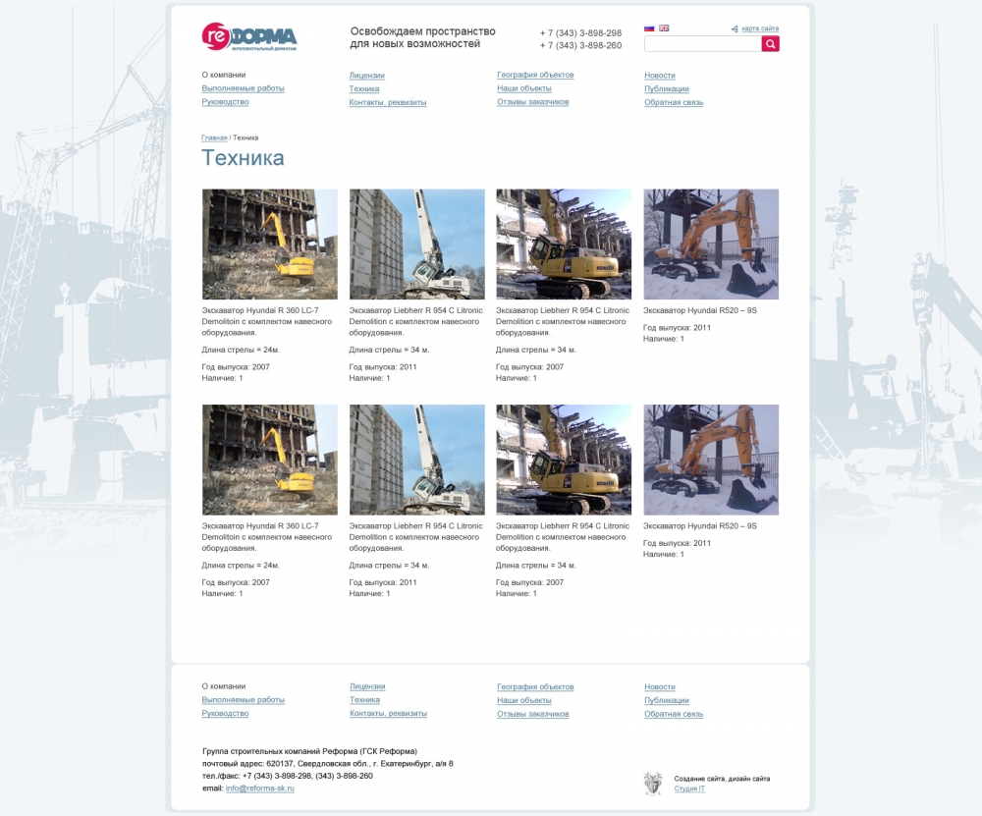This screenshot has width=982, height=816.
Task: Open second-row Hyundai R 360 LC-7 photo
Action: click(x=270, y=460)
